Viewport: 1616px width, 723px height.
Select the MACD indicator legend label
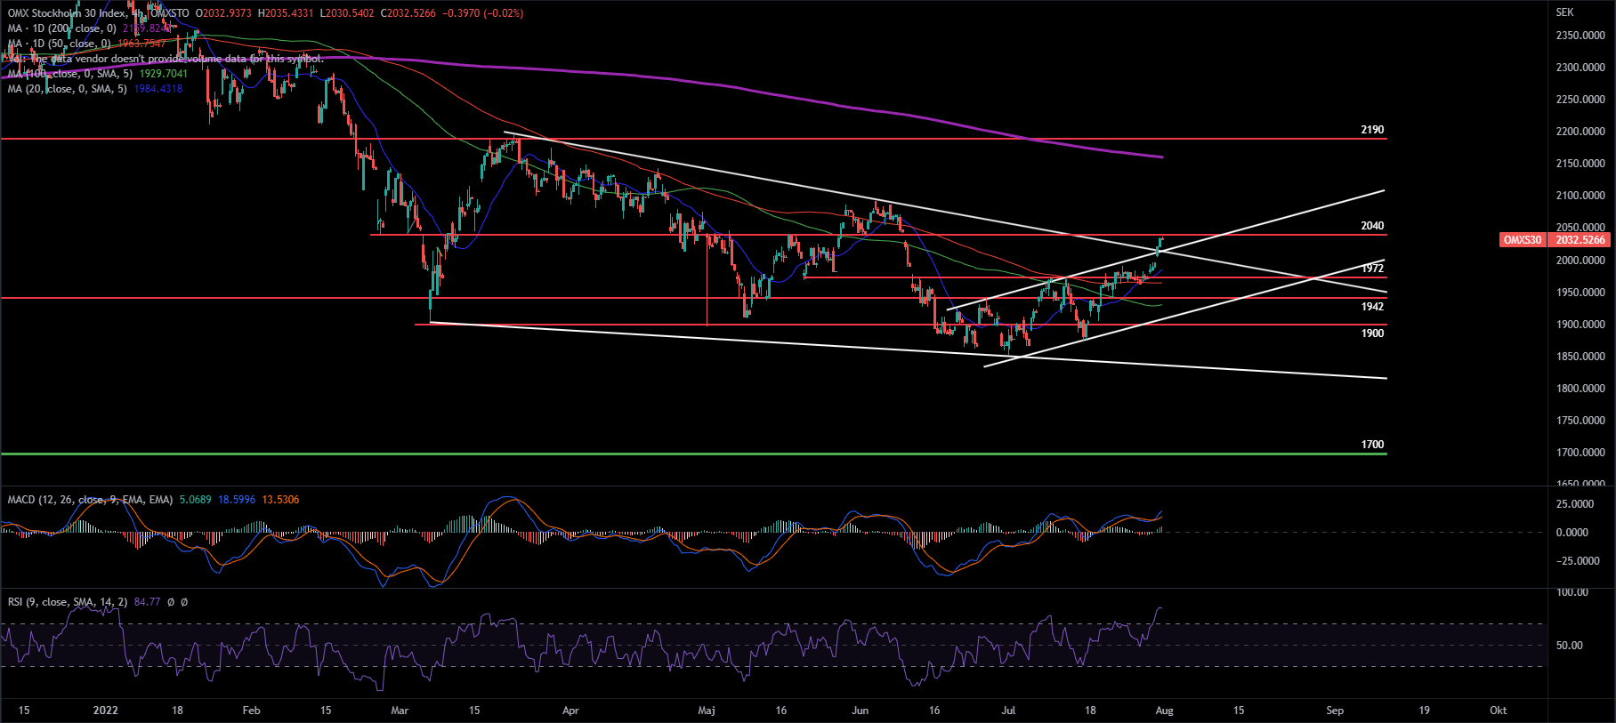click(x=89, y=500)
